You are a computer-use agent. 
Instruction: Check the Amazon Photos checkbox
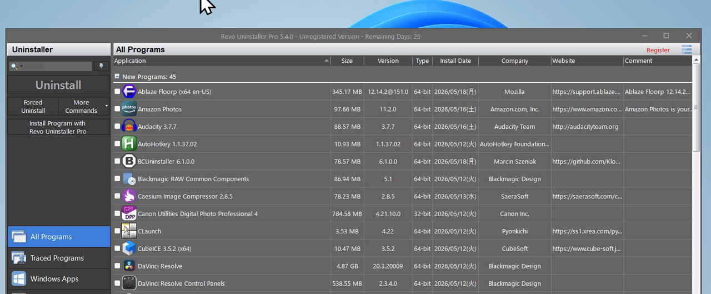tap(117, 109)
